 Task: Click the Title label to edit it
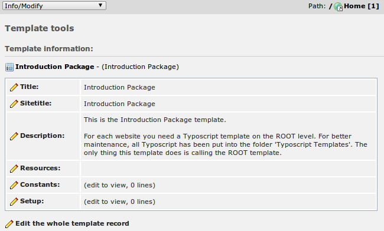pos(30,87)
